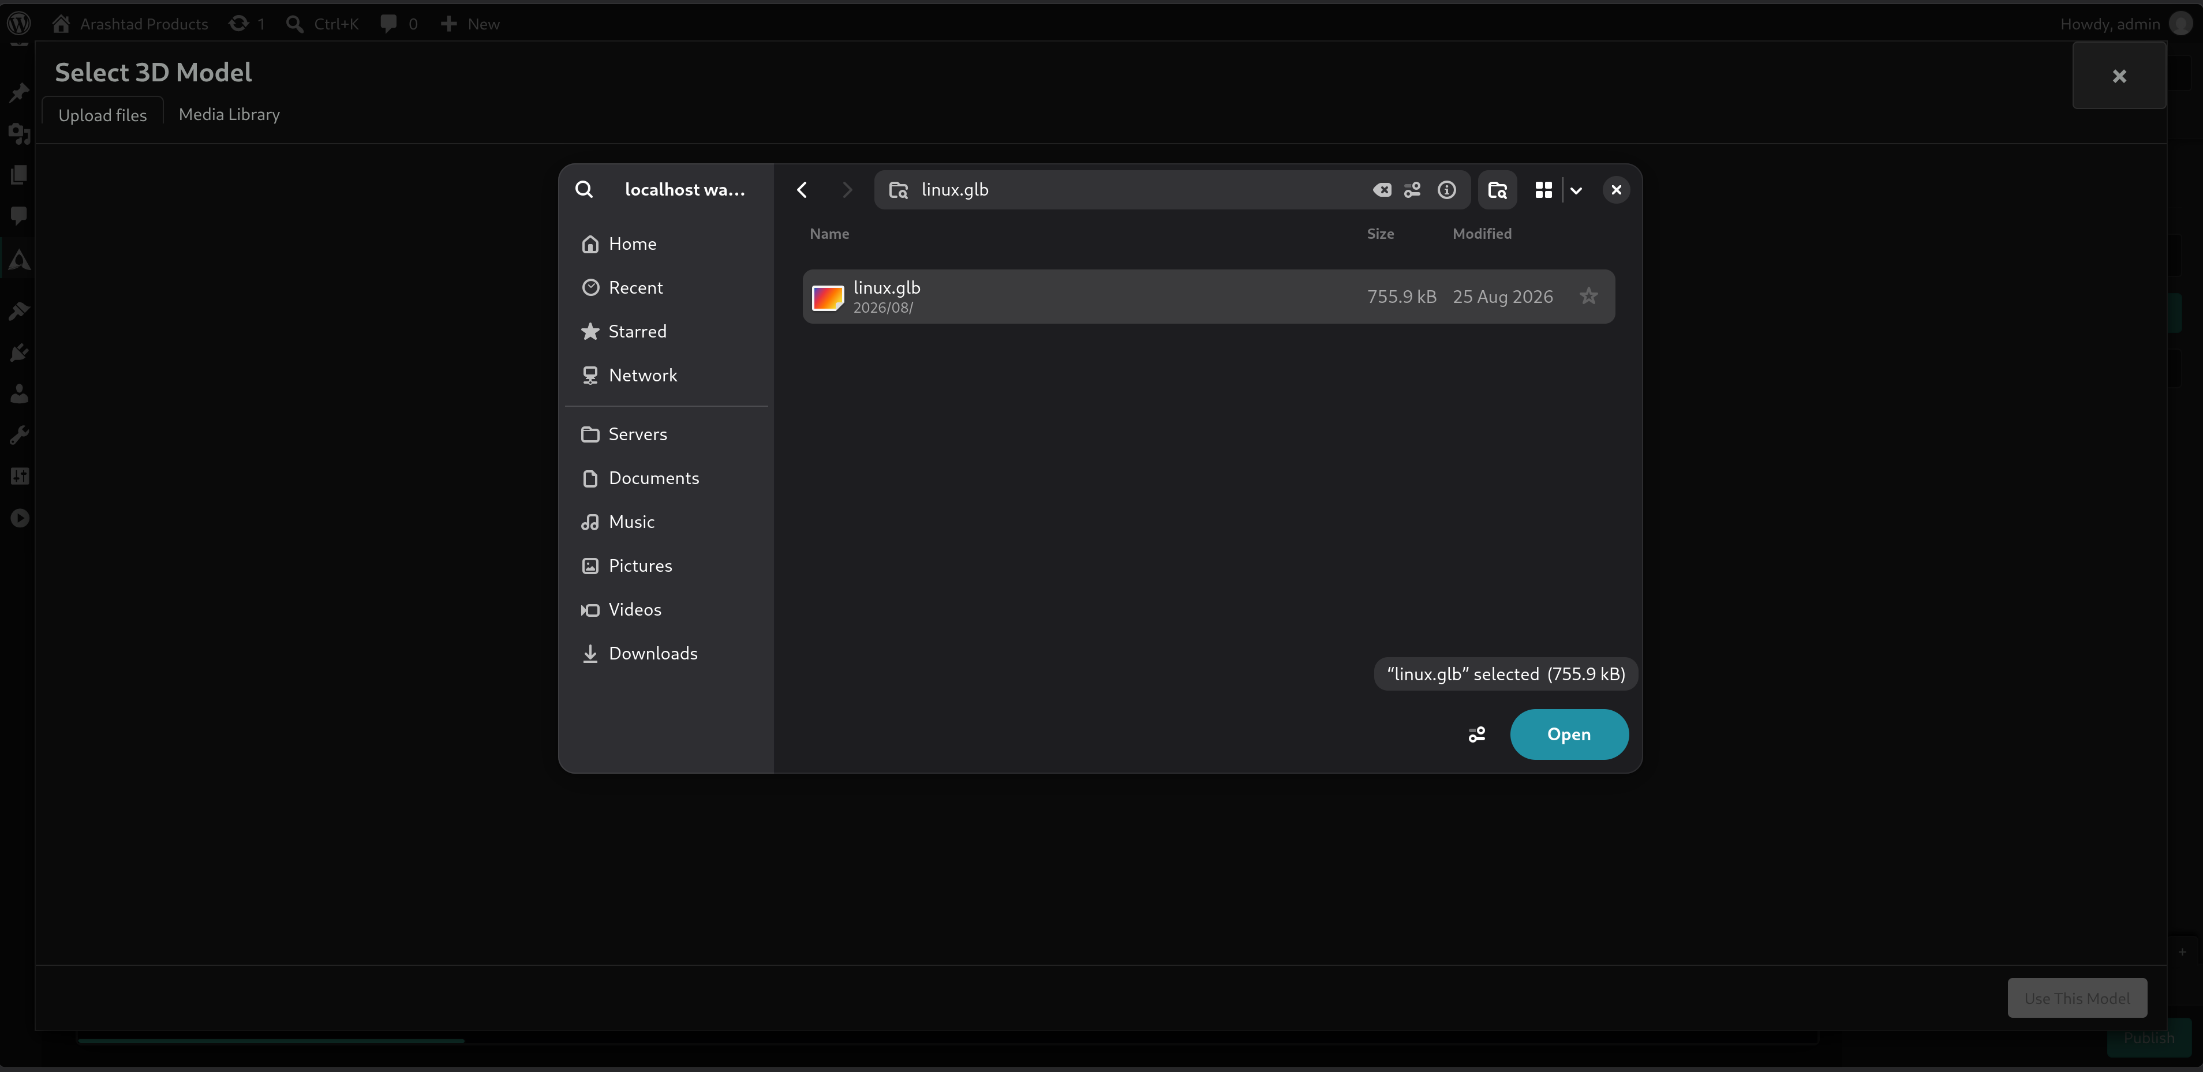This screenshot has height=1072, width=2203.
Task: Open Comments icon in WordPress sidebar
Action: tap(19, 215)
